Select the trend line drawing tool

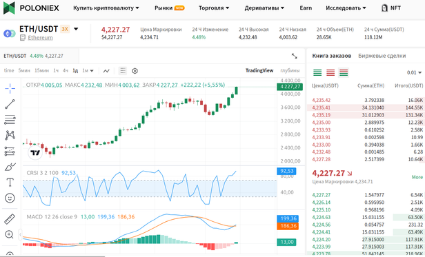tap(10, 104)
